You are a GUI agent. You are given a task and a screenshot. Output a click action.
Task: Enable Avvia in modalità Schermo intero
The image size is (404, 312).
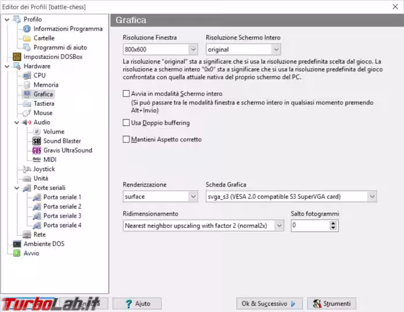point(126,94)
